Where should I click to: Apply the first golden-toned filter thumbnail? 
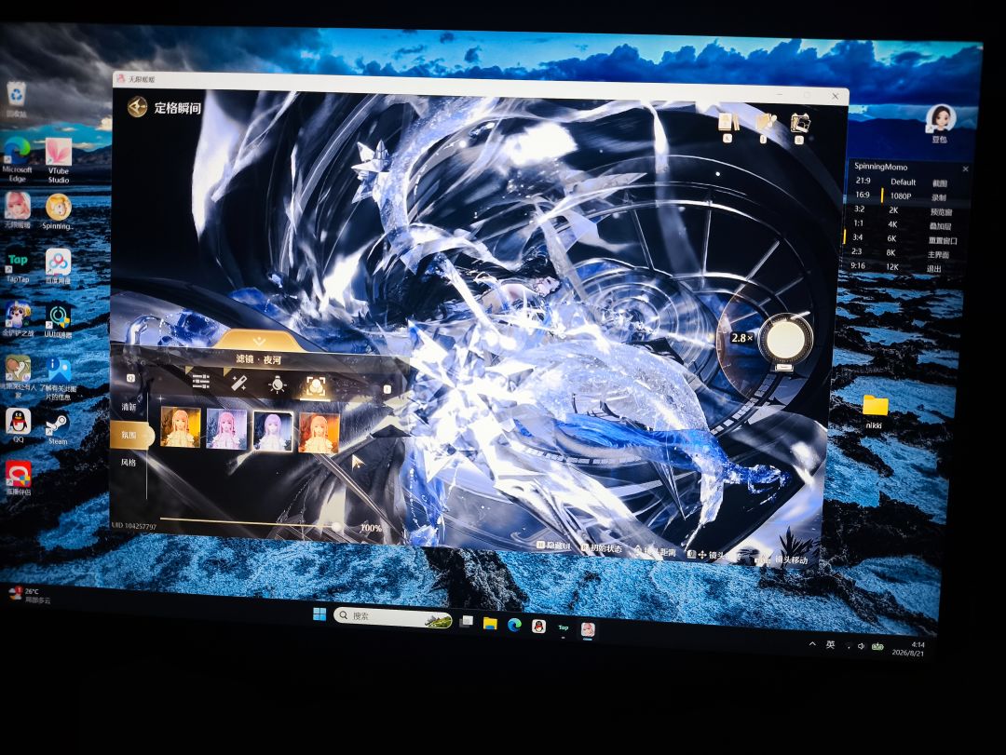pos(180,426)
